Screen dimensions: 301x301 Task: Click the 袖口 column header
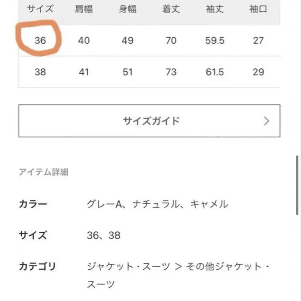point(258,9)
